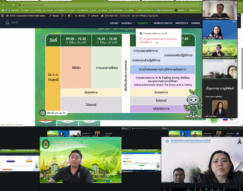The width and height of the screenshot is (243, 191).
Task: Open the work bookmarks folder
Action: [x=71, y=10]
